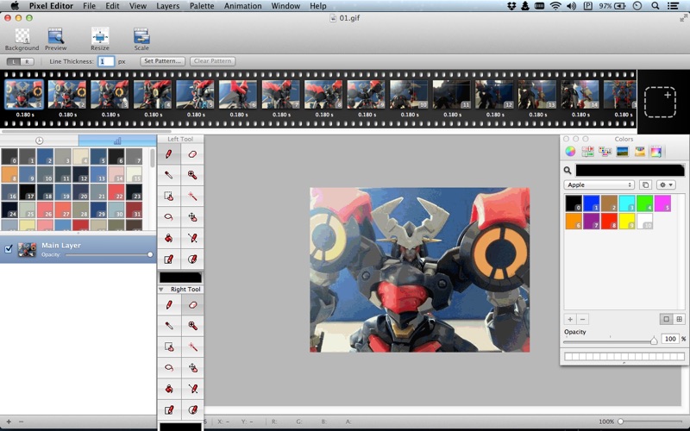Click the Scale toolbar icon
Screen dimensions: 690x431
(141, 36)
